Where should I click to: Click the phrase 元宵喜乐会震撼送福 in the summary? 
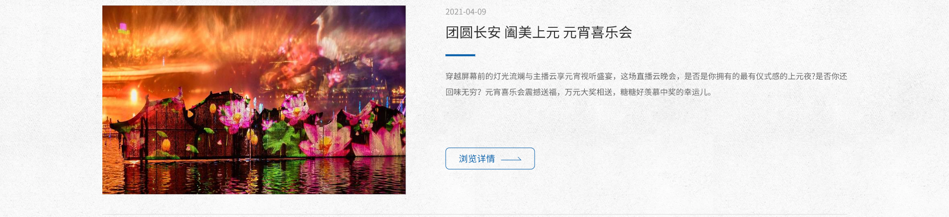(521, 92)
